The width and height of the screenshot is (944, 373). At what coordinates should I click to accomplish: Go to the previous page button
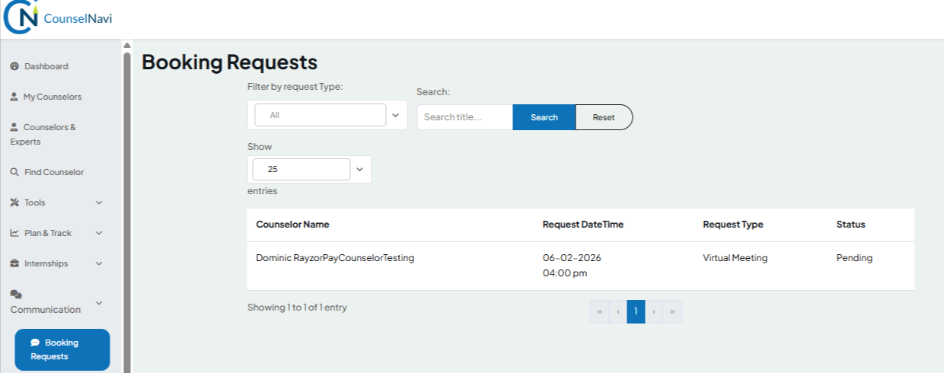click(x=618, y=311)
